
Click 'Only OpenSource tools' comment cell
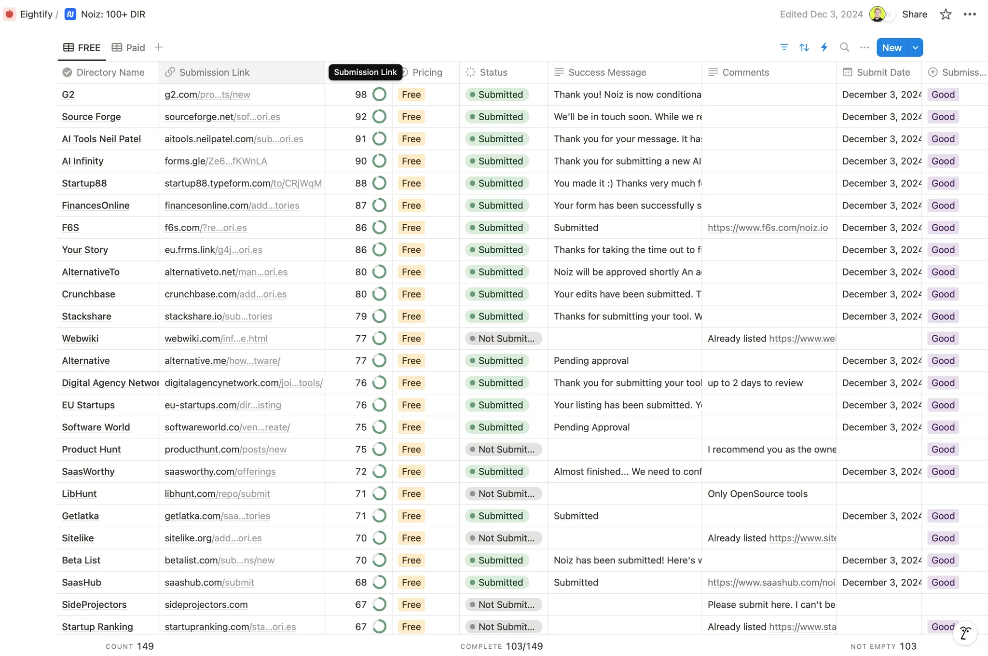coord(757,494)
